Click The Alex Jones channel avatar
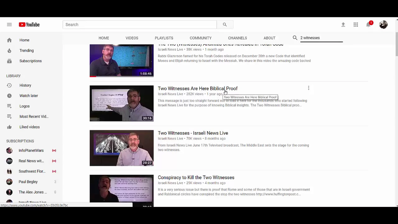Screen dimensions: 398x224 pos(9,192)
